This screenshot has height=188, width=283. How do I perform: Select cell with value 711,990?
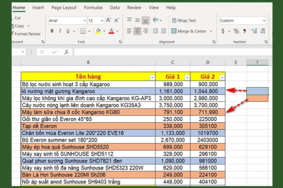(x=208, y=112)
